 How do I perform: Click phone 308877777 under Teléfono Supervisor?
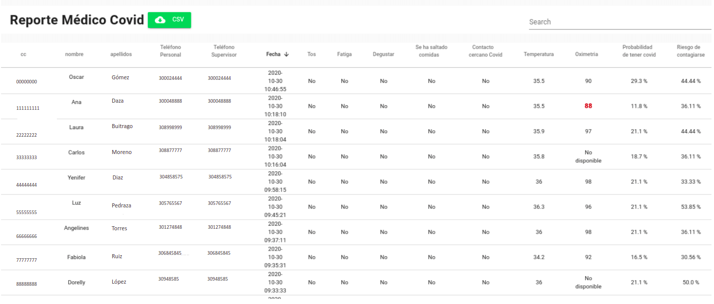219,150
